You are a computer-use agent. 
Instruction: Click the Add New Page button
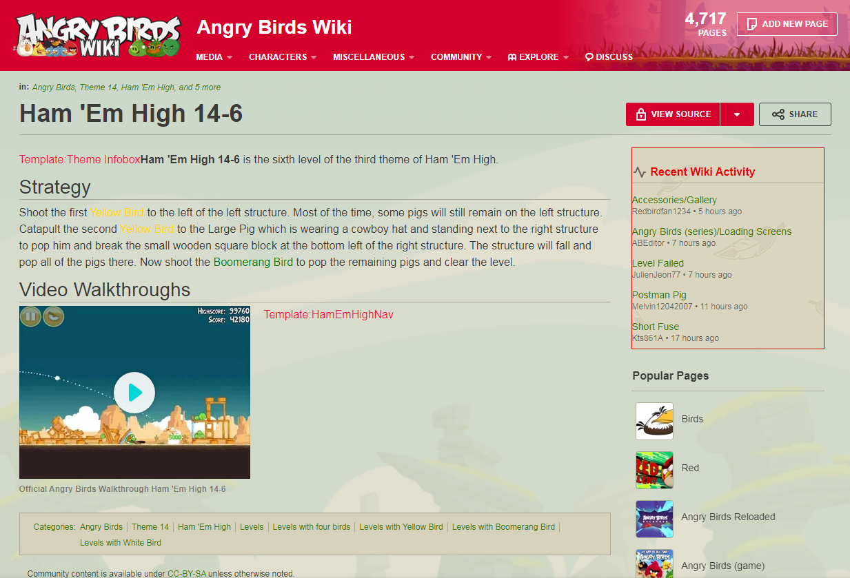[787, 24]
